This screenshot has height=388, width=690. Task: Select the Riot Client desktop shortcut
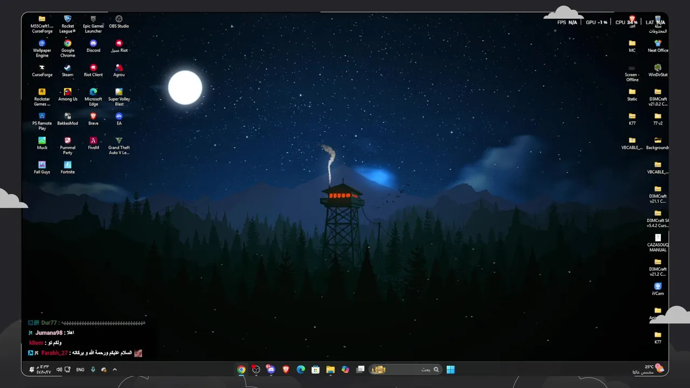point(93,71)
